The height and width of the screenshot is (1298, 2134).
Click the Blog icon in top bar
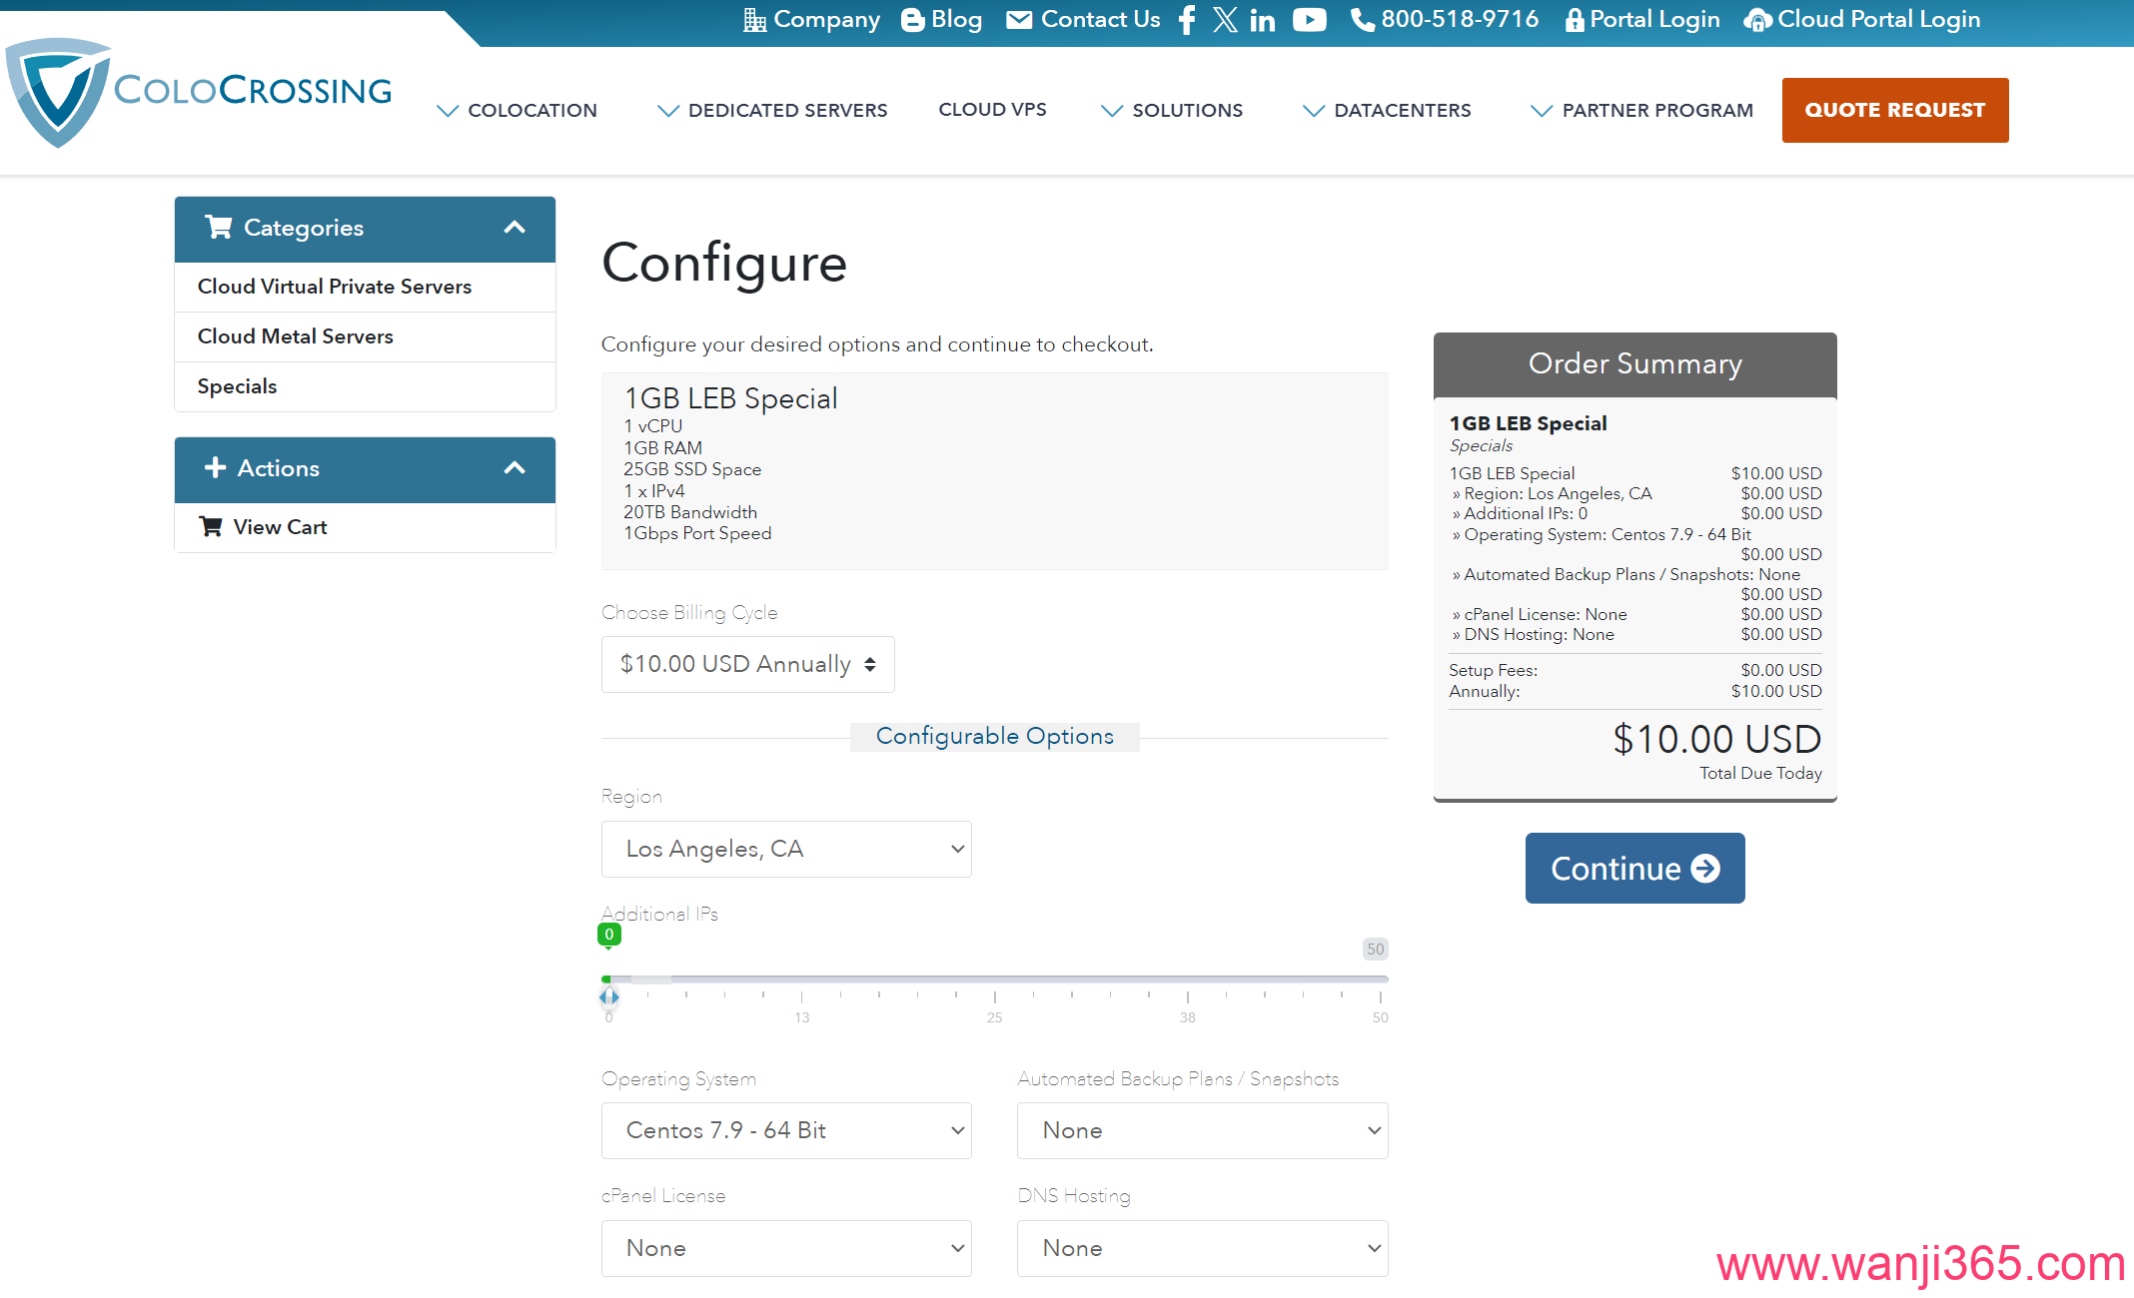tap(912, 20)
